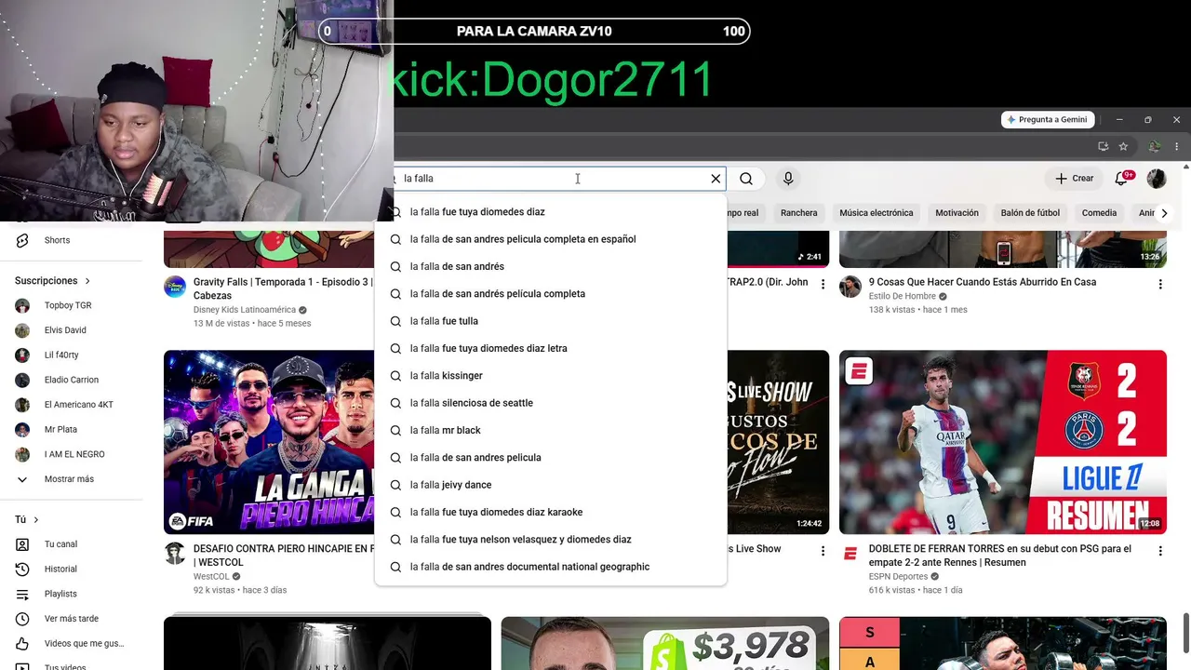Open the Disney Kids Latinoamérica channel avatar
This screenshot has height=670, width=1191.
[175, 286]
